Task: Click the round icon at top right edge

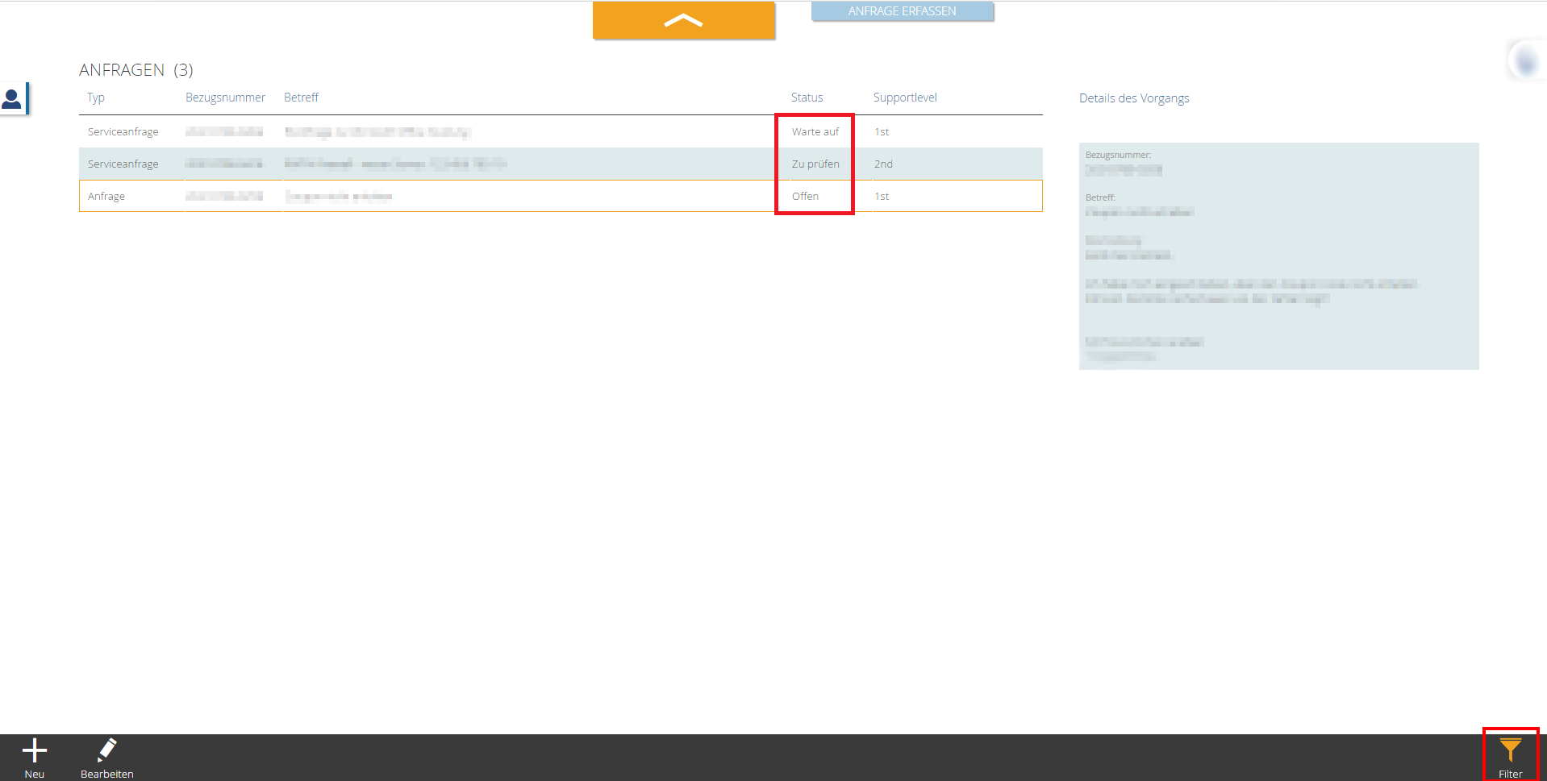Action: click(x=1525, y=60)
